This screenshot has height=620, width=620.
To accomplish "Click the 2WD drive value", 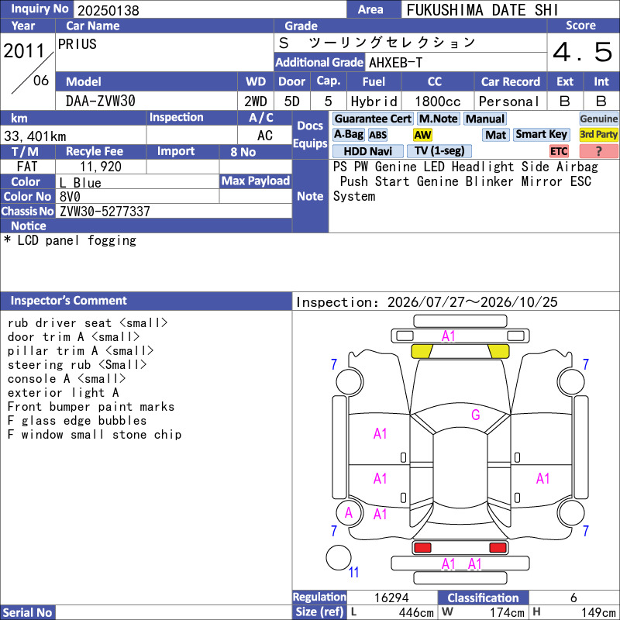I will pyautogui.click(x=256, y=102).
